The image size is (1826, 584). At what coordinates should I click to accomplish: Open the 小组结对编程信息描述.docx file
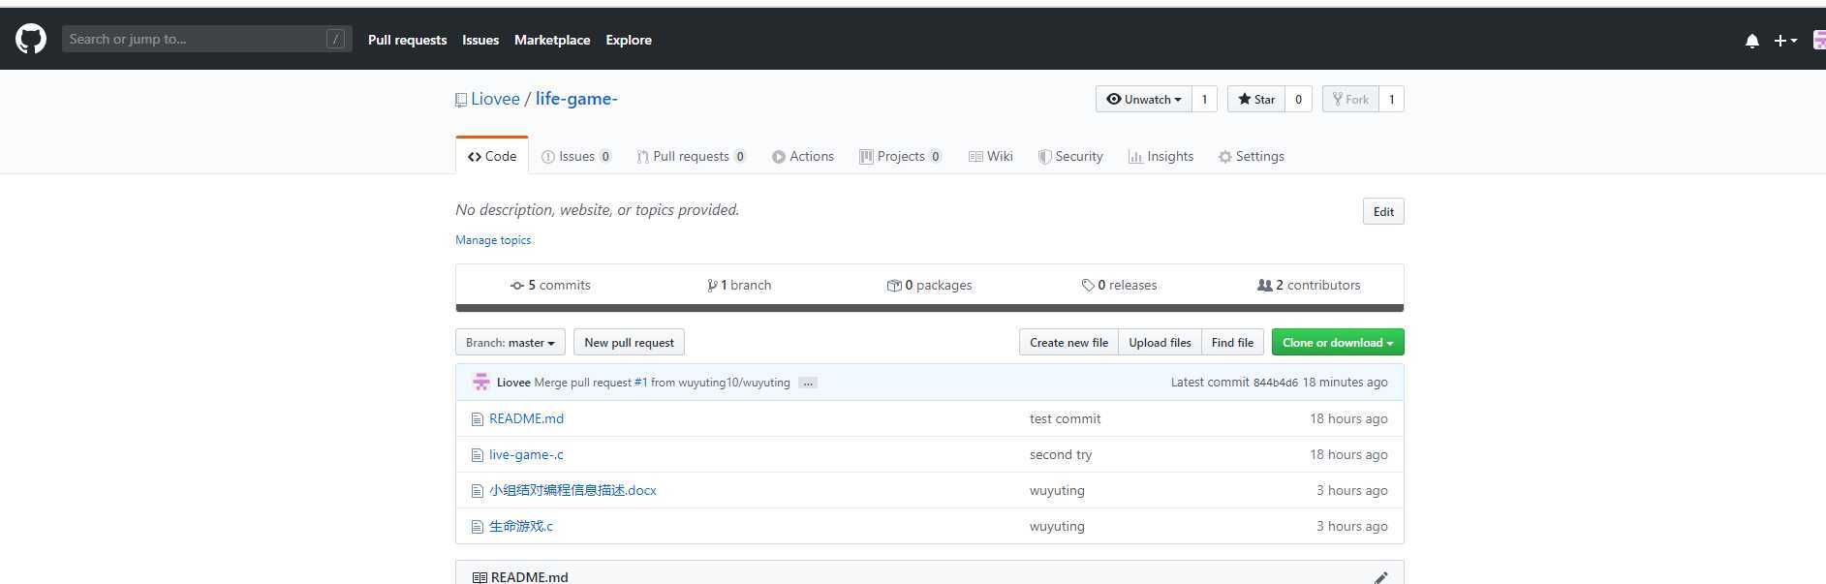coord(573,490)
